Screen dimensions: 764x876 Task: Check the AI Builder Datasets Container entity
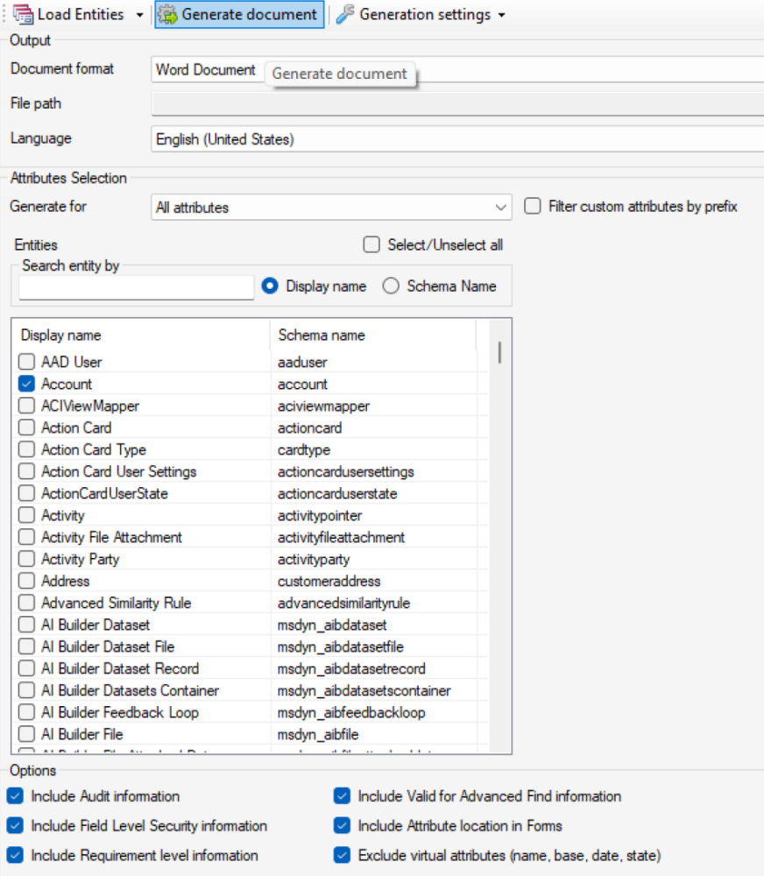pos(26,690)
